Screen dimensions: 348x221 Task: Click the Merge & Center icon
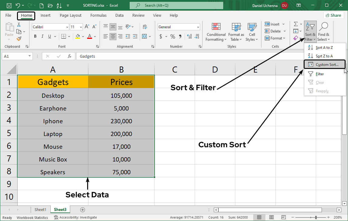[144, 36]
